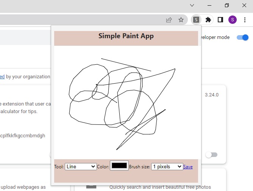Click the version number 3.24.0

click(212, 95)
